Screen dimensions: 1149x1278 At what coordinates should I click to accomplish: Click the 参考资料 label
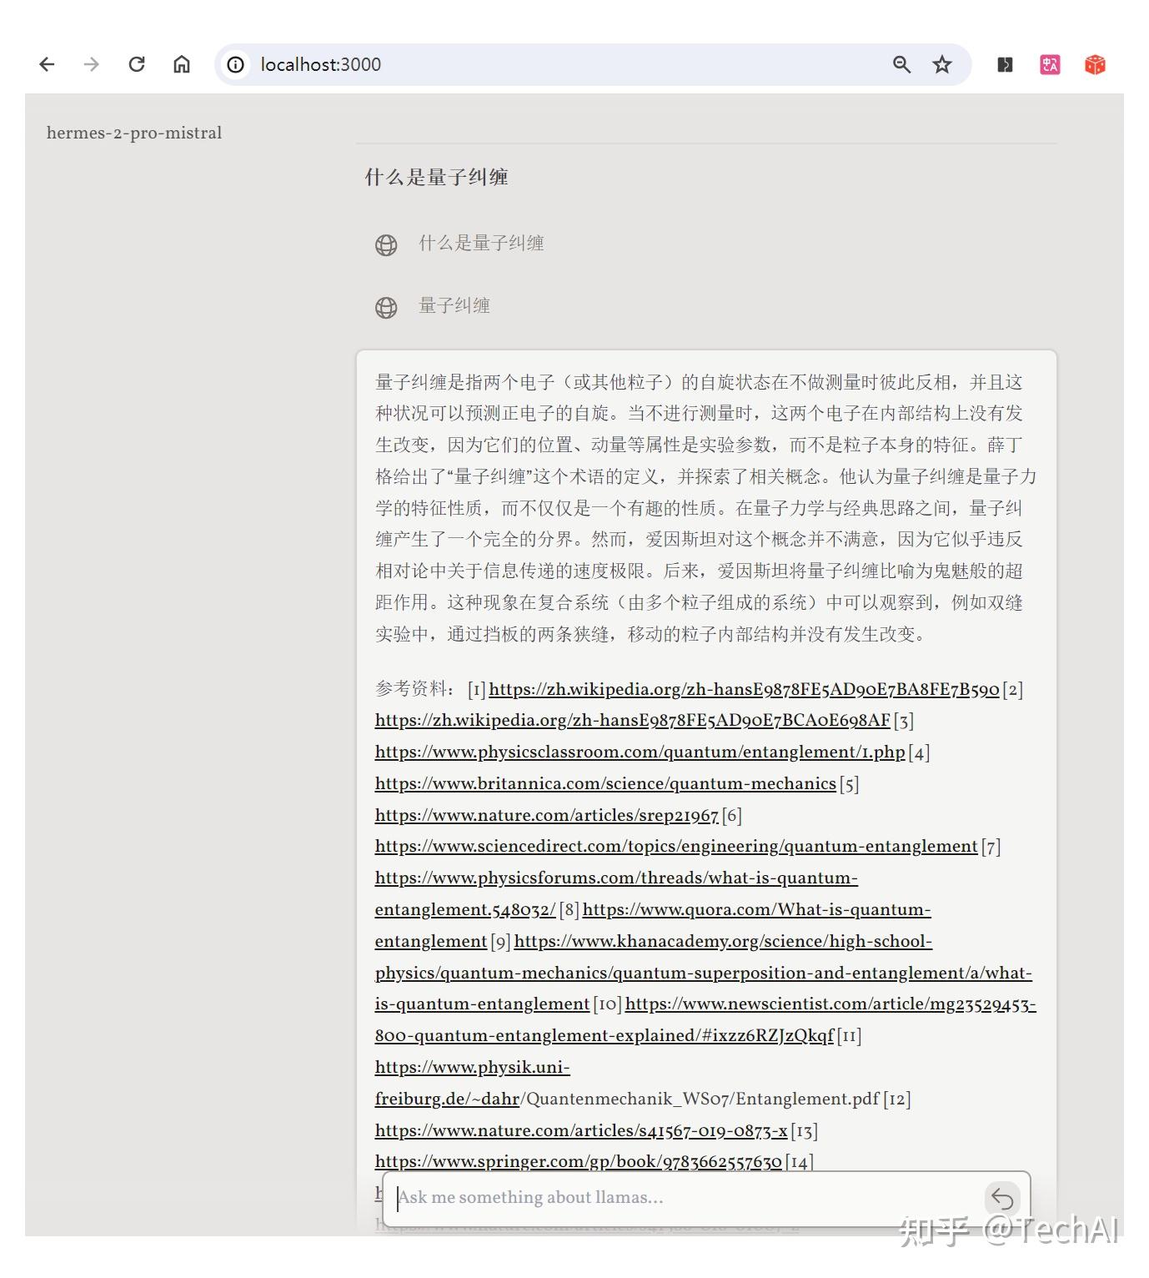[414, 689]
